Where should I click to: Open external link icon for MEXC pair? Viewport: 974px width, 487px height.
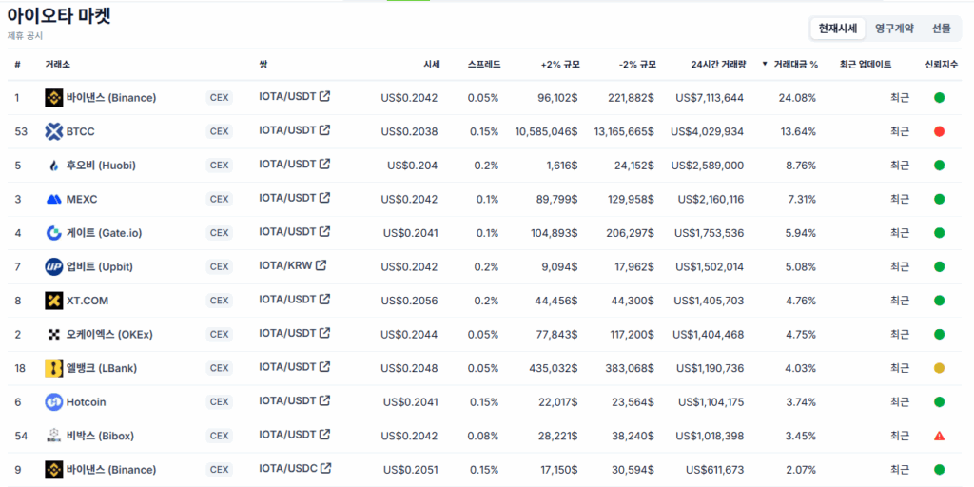click(x=324, y=198)
